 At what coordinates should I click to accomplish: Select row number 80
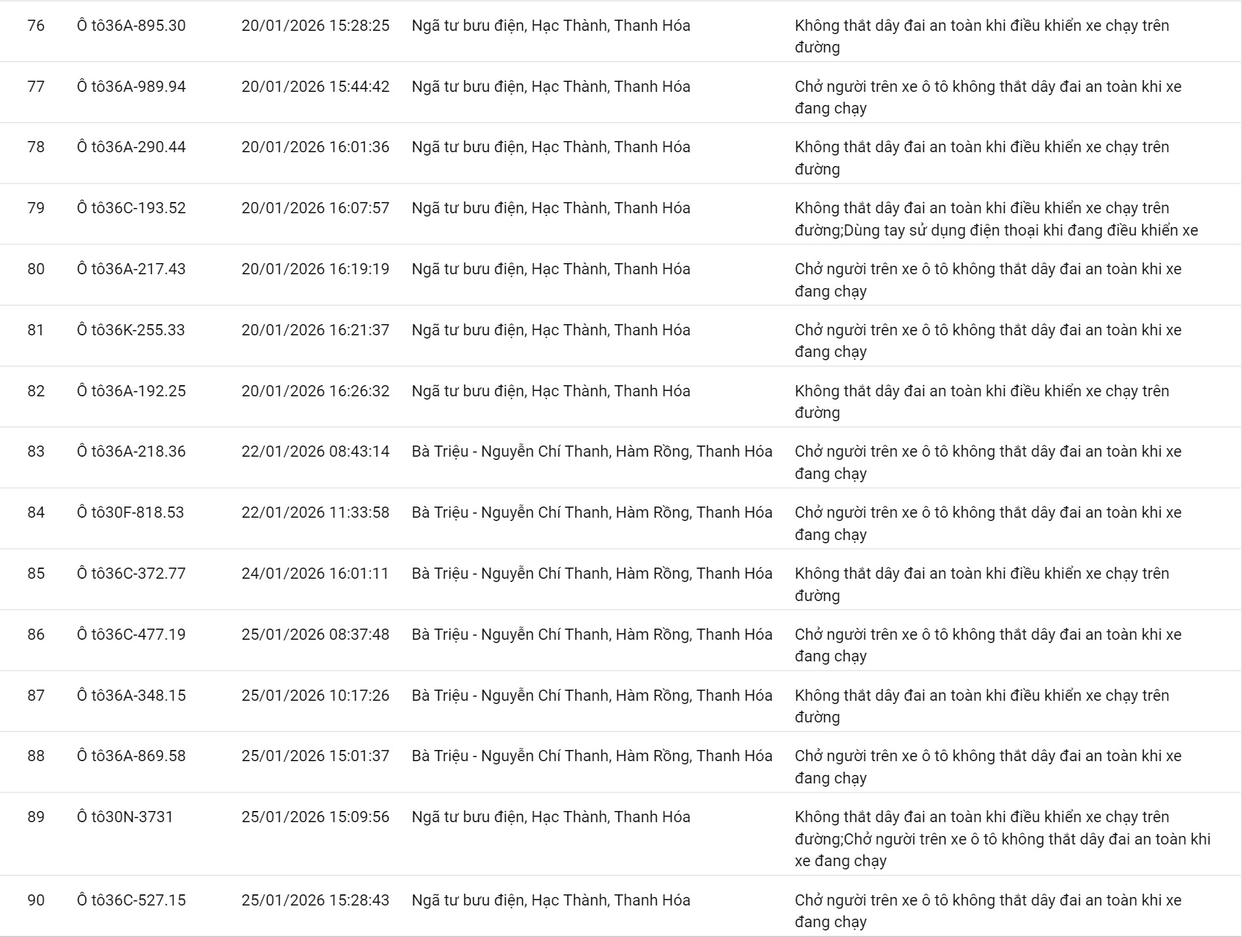[36, 269]
